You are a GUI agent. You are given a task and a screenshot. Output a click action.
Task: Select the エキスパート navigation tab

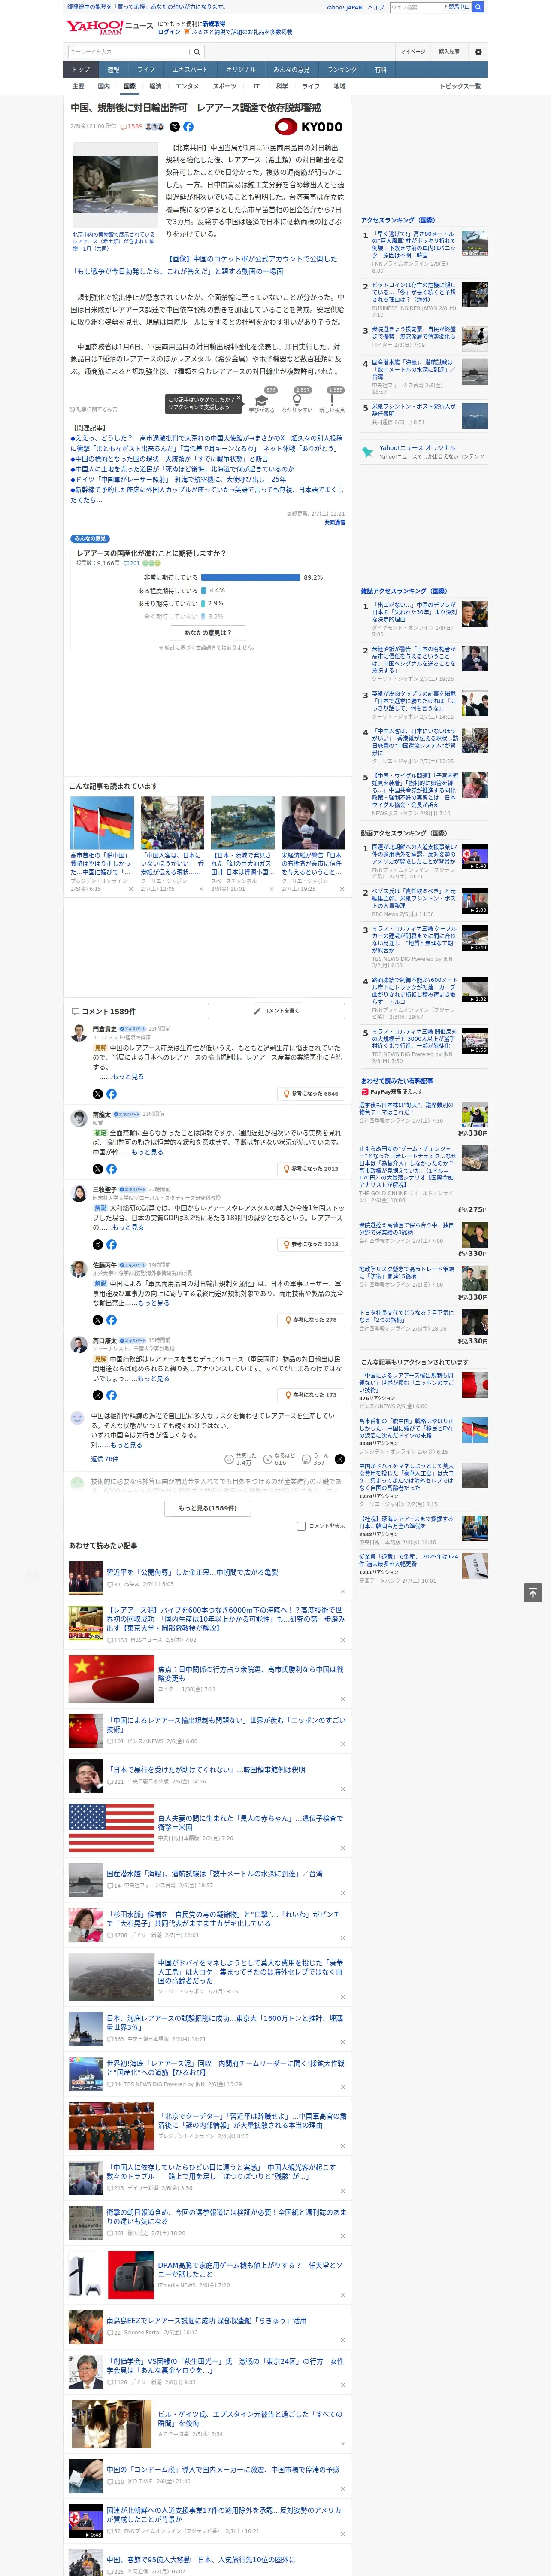click(190, 70)
